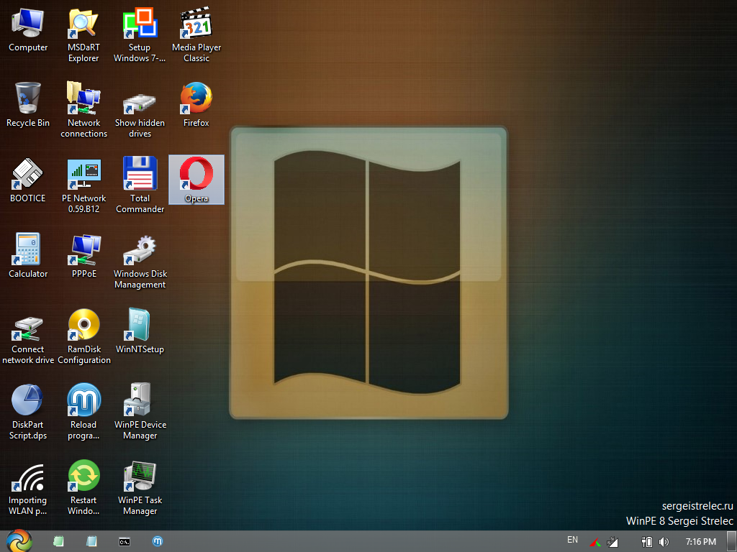
Task: Open the command prompt taskbar icon
Action: pyautogui.click(x=125, y=542)
